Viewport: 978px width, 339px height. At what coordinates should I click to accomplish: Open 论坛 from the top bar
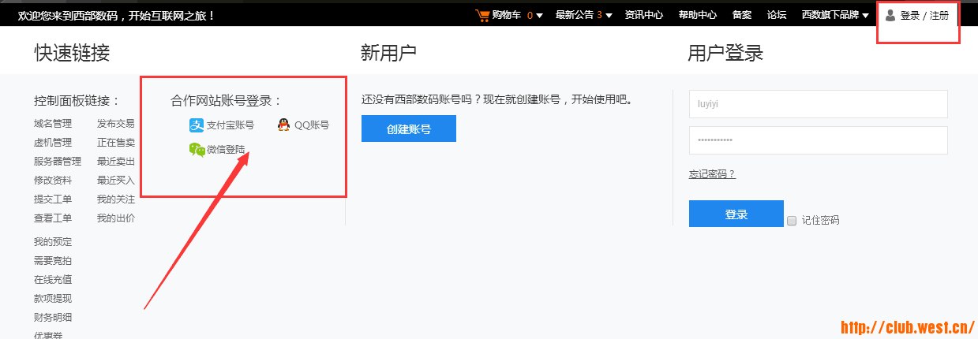click(777, 15)
